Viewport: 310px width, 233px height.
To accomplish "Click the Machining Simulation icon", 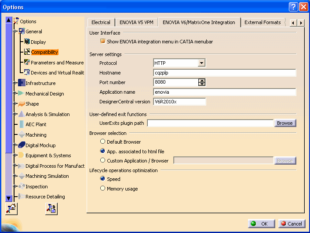I will (x=22, y=176).
